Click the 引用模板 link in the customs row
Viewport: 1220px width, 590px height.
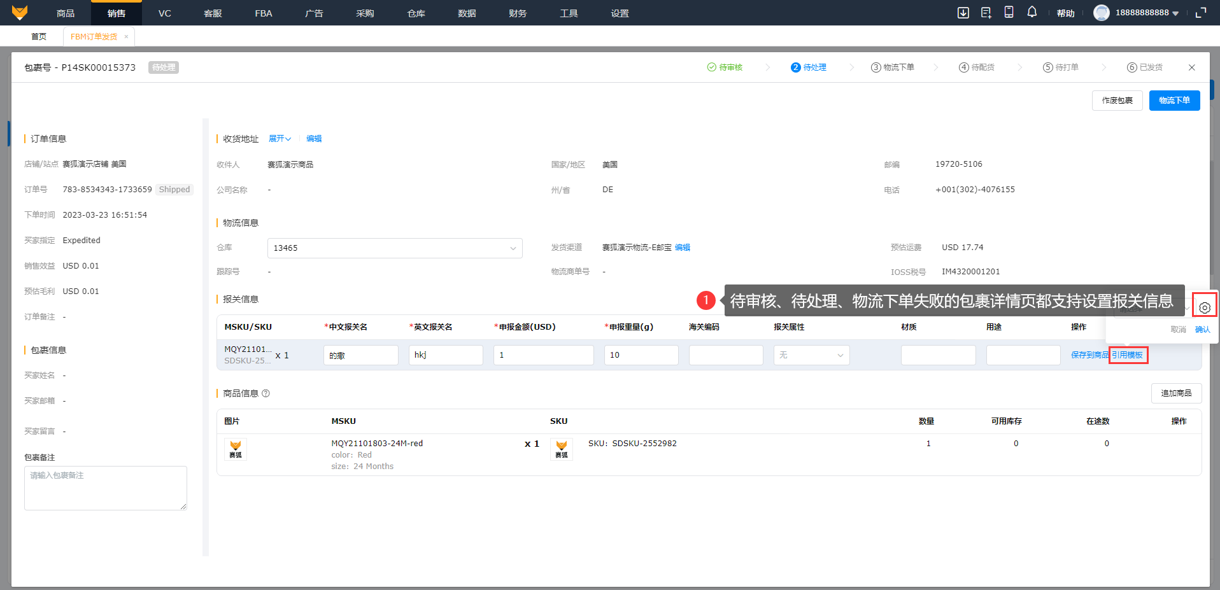(x=1127, y=355)
